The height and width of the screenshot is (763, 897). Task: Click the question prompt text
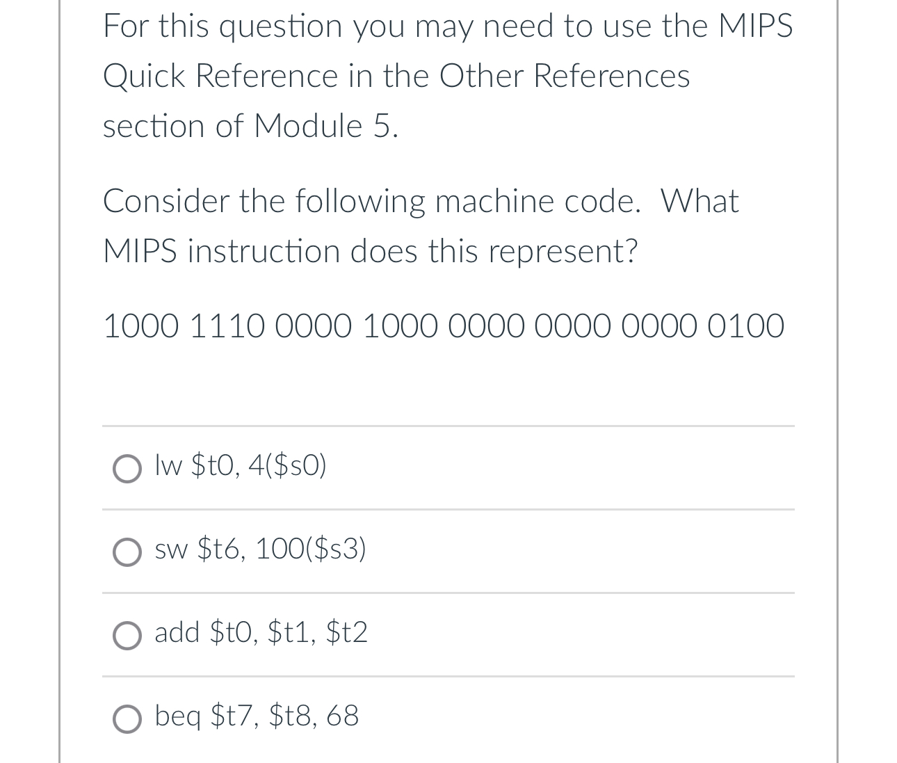click(x=421, y=226)
